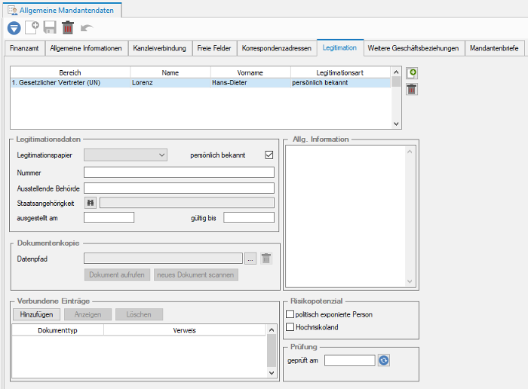Image resolution: width=528 pixels, height=389 pixels.
Task: Remove legitimation entry with trash icon beside table
Action: pos(412,89)
